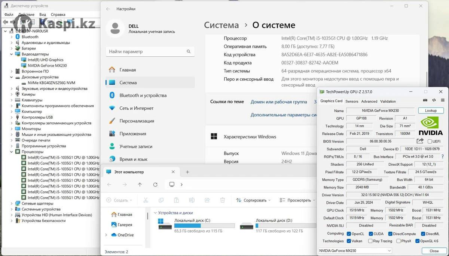
Task: Click the Refresh icon in File Explorer
Action: pos(155,184)
